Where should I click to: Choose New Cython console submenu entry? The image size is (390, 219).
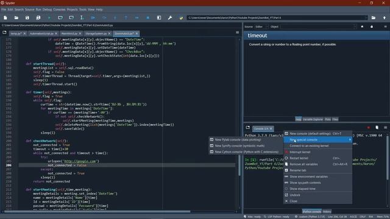point(246,151)
